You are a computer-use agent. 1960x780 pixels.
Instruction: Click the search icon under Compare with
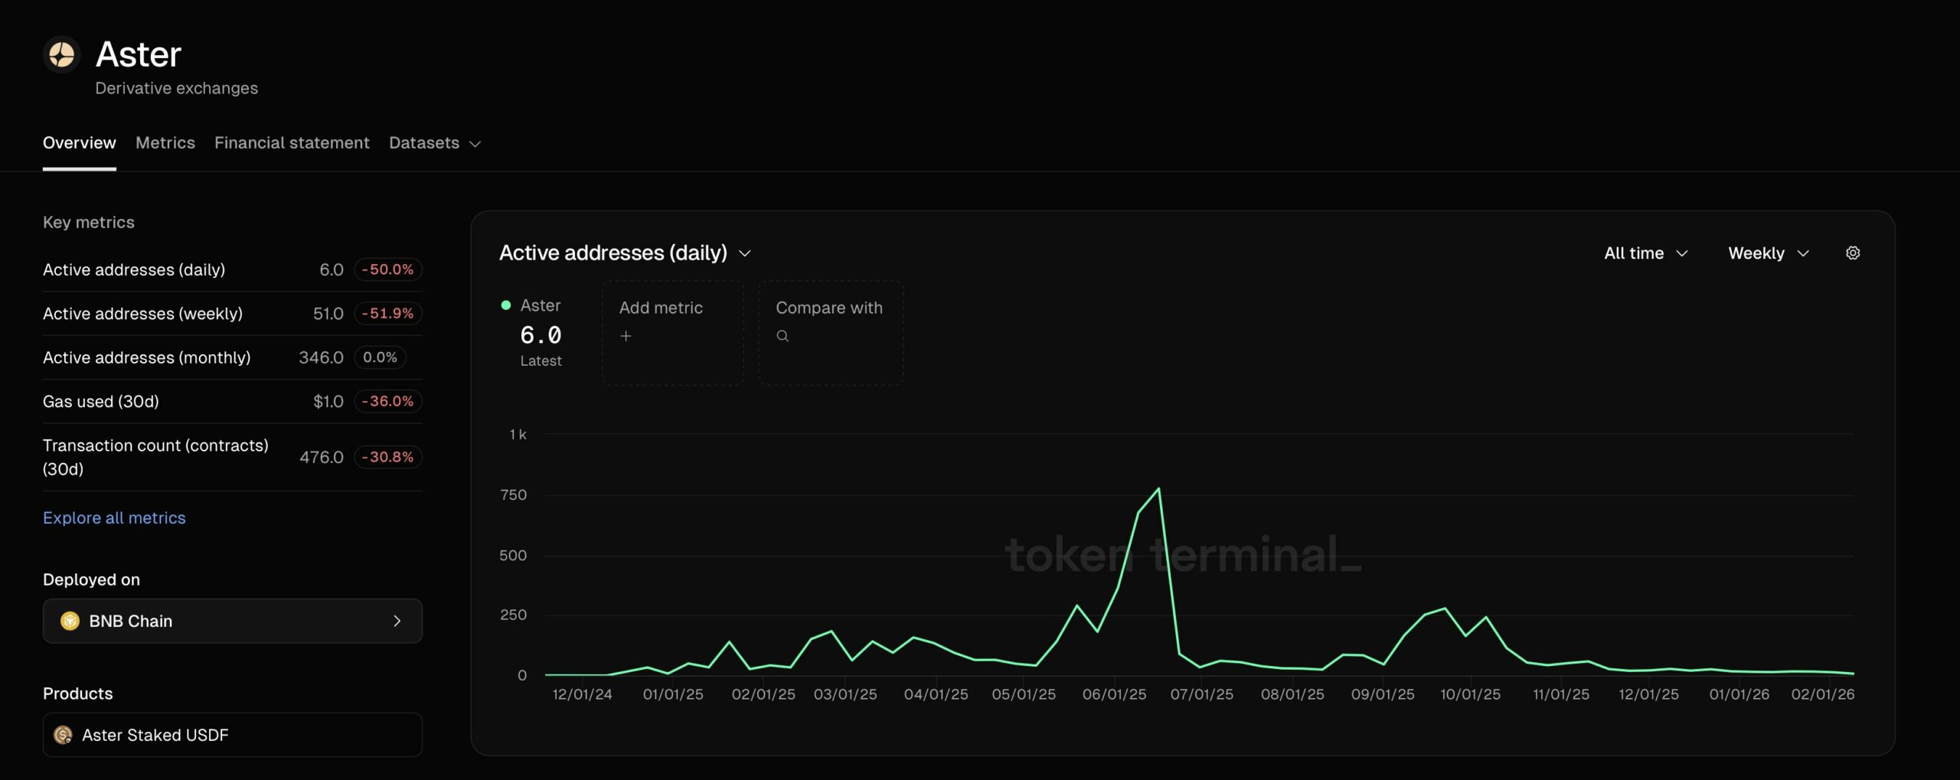tap(782, 335)
